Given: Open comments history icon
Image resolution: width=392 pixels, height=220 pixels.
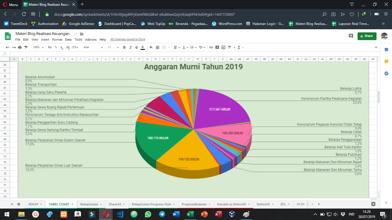Looking at the screenshot, I should (x=351, y=36).
